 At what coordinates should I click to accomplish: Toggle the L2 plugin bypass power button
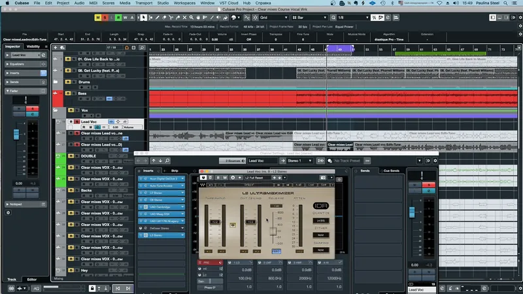point(203,178)
